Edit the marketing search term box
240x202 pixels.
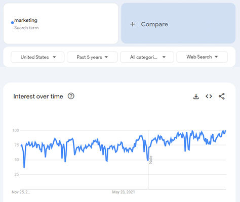[61, 23]
